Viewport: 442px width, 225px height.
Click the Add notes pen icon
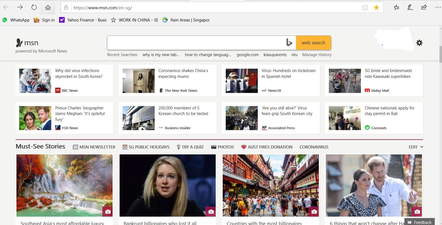pos(410,8)
